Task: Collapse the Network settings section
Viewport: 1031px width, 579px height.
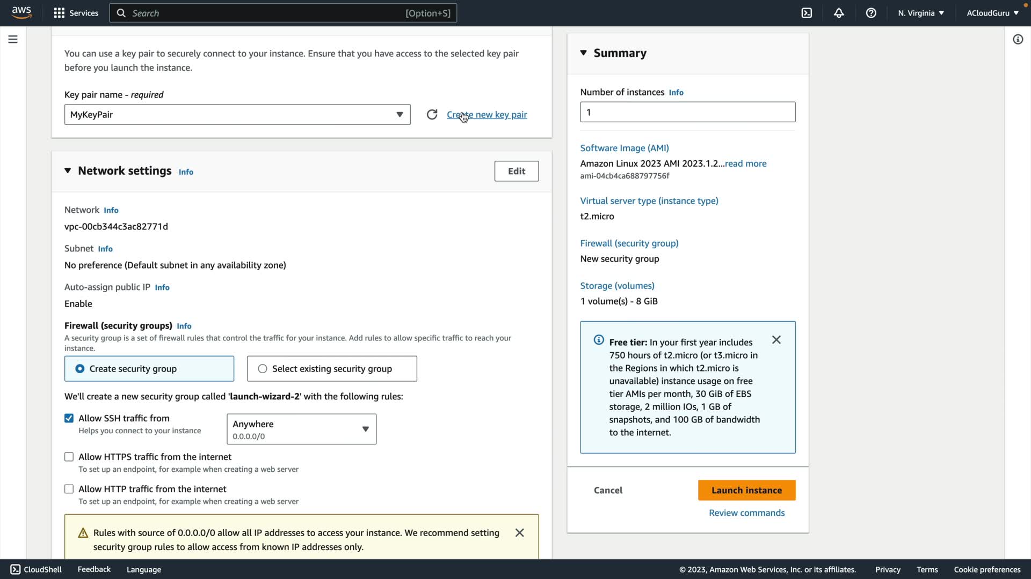Action: click(x=68, y=170)
